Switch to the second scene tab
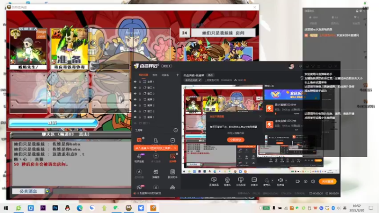 [155, 75]
